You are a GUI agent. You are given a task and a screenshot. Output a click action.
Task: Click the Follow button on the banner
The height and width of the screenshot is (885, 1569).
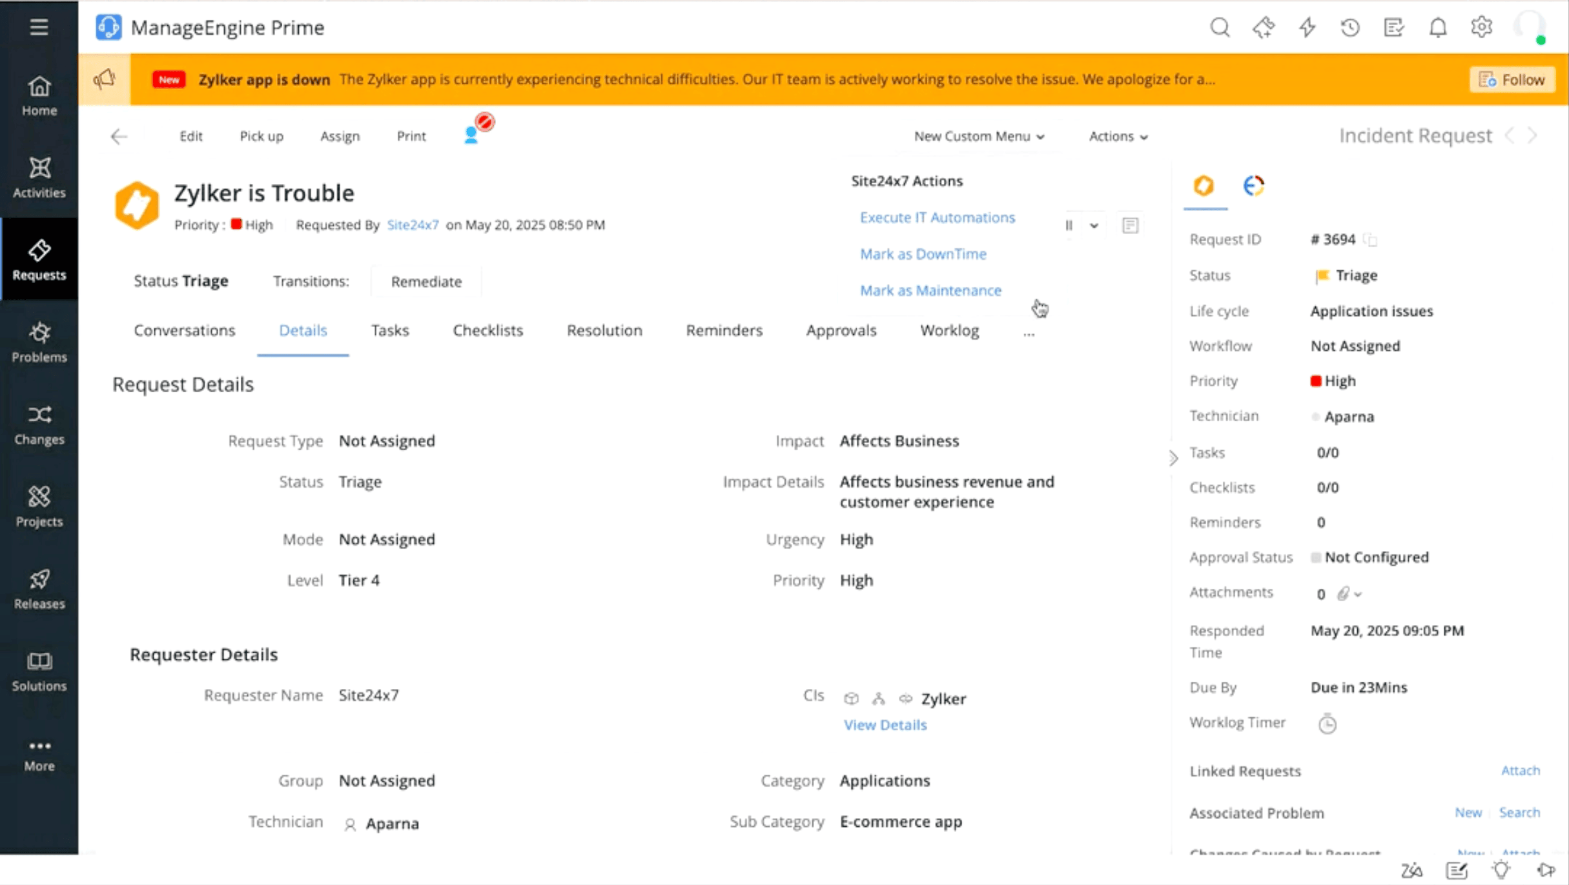click(x=1512, y=79)
